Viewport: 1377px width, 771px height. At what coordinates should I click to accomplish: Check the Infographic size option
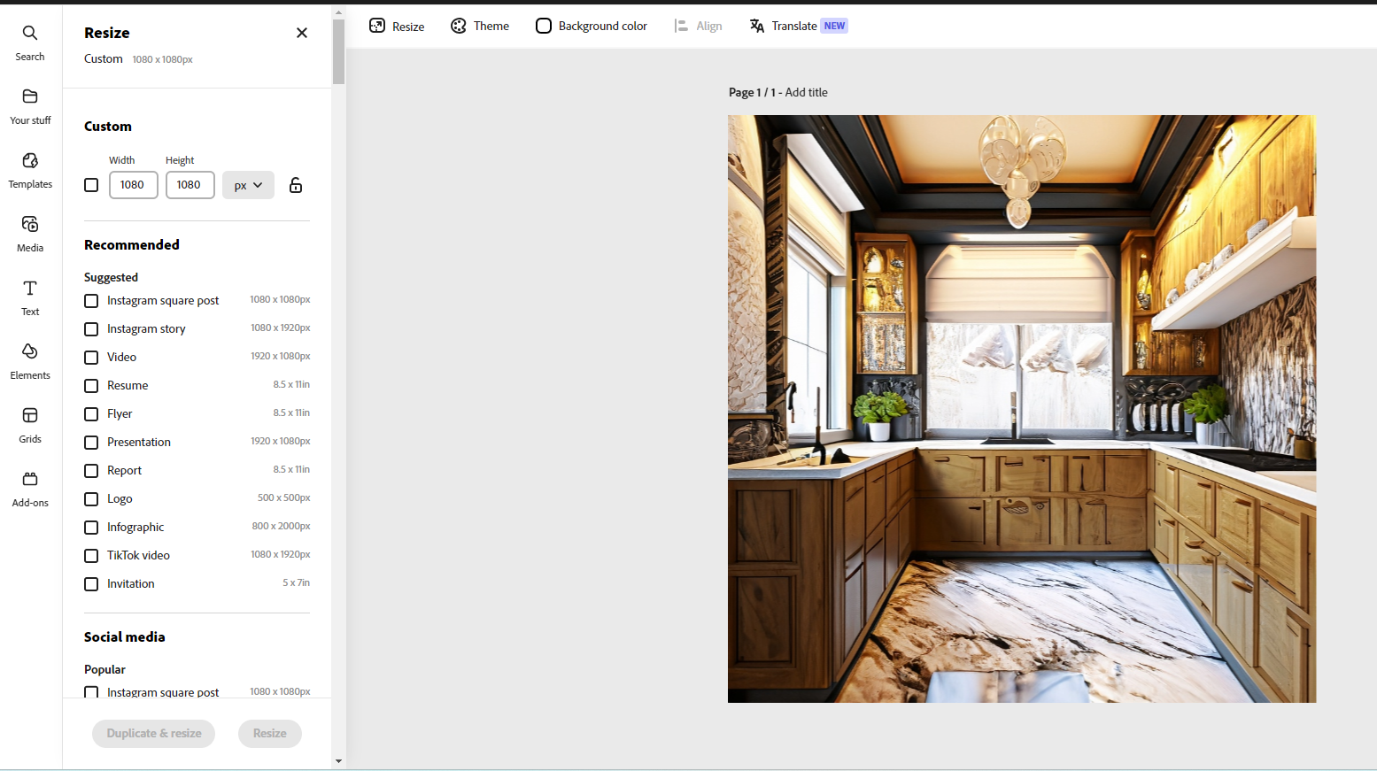click(91, 528)
